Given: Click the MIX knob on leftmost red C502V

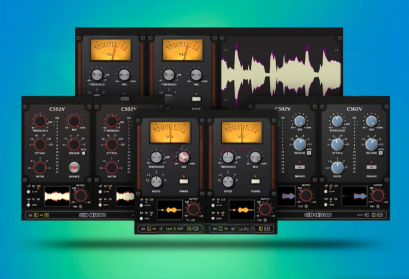Looking at the screenshot, I should (74, 121).
